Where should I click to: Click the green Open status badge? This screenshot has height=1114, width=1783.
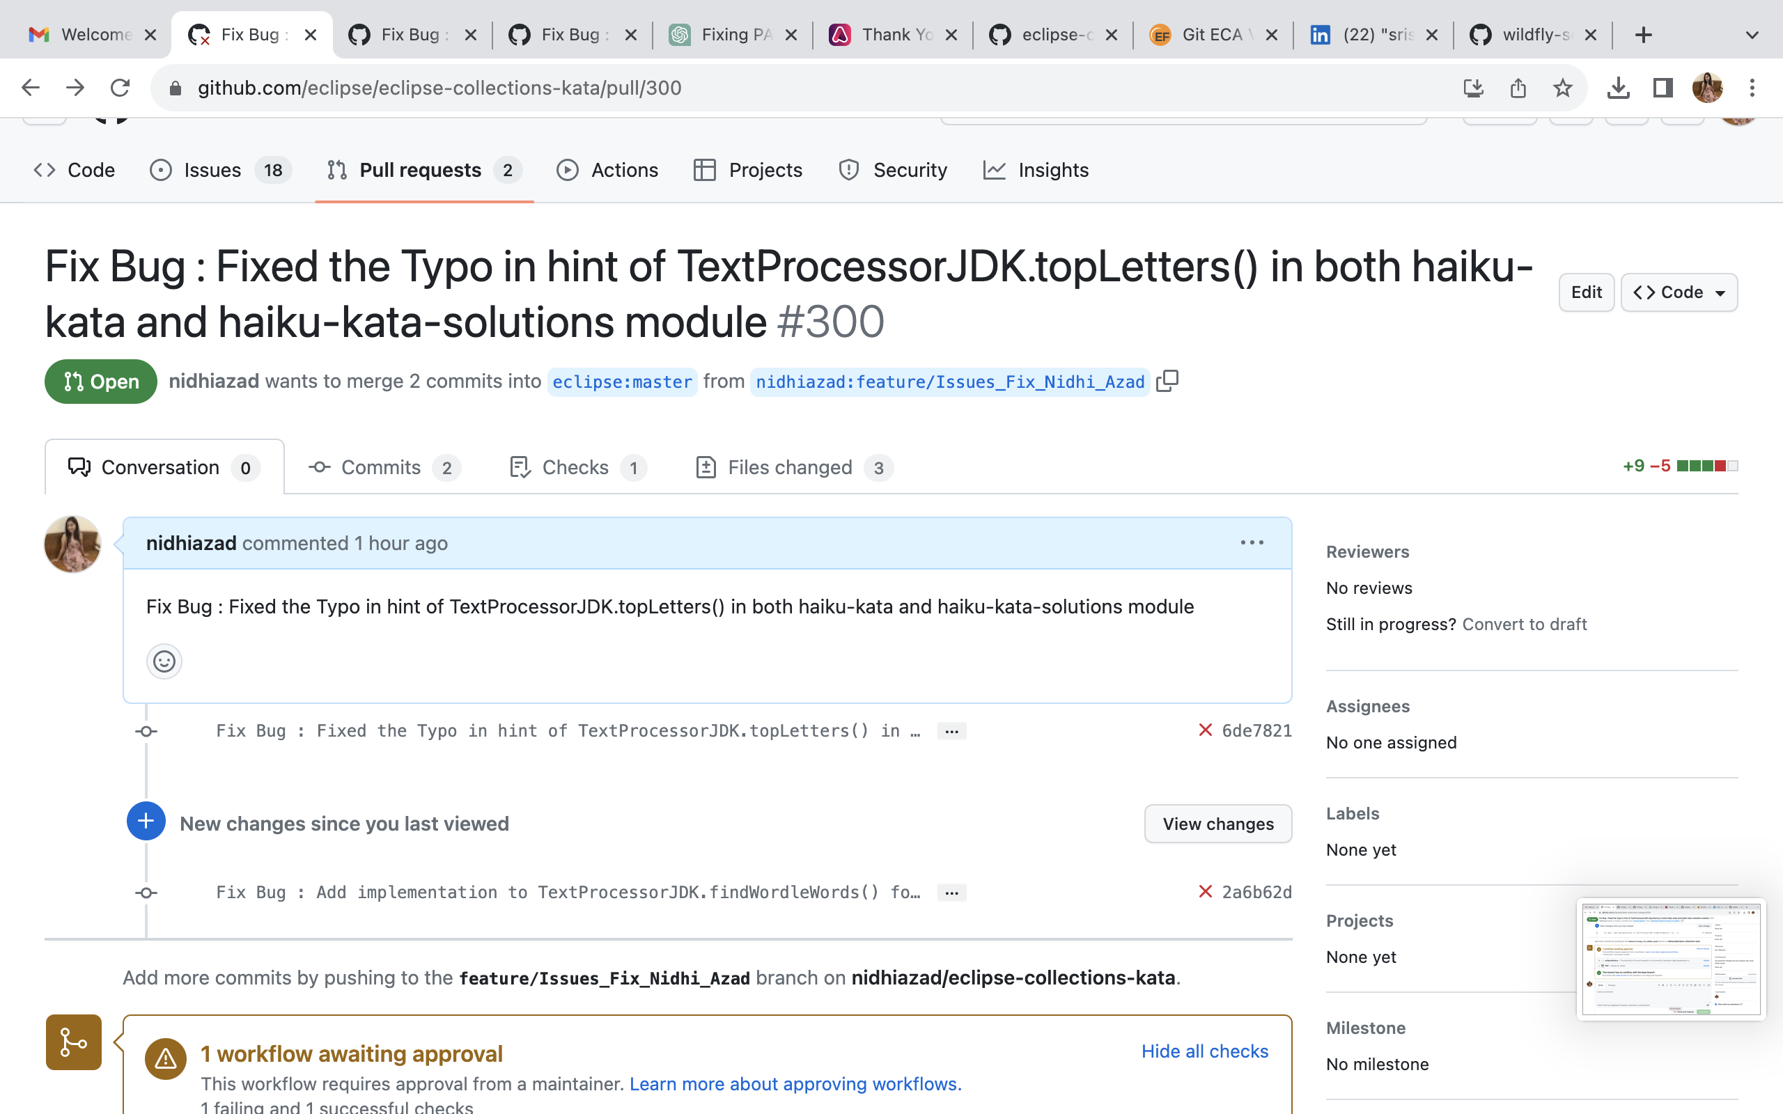pyautogui.click(x=101, y=382)
